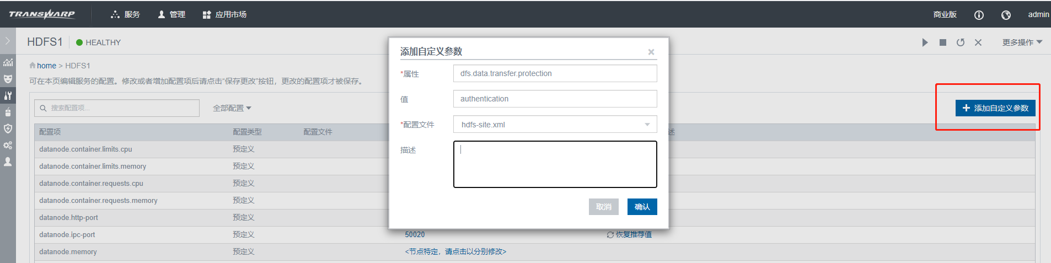Click the 恢复推荐值 link
This screenshot has height=263, width=1051.
coord(634,234)
